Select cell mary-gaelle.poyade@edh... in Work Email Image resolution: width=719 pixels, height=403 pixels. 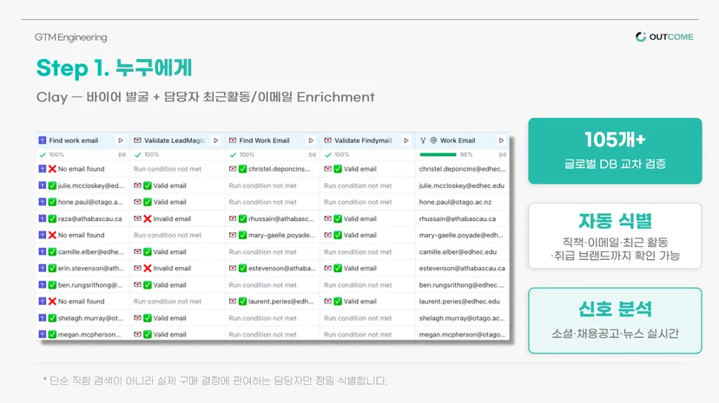point(462,235)
